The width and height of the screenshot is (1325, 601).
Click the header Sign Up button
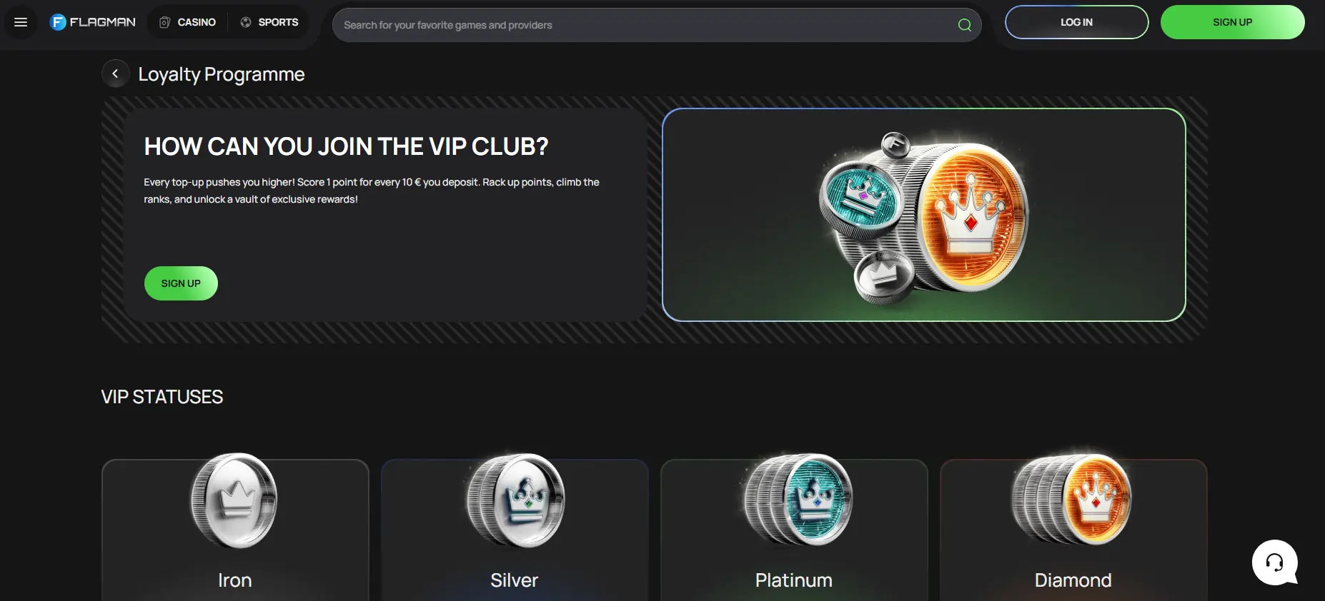(1232, 22)
